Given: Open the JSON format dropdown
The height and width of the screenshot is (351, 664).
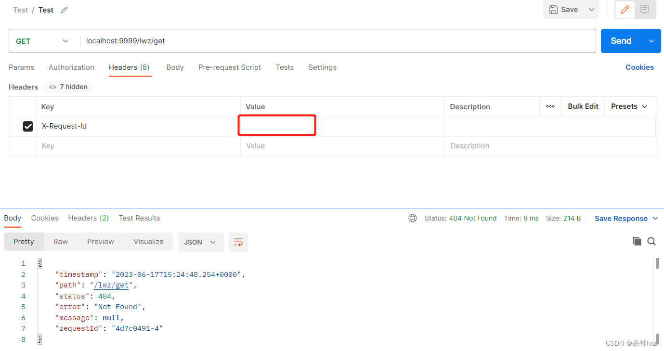Looking at the screenshot, I should click(201, 242).
